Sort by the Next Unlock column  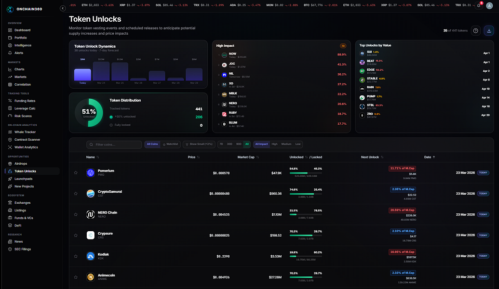(x=372, y=157)
